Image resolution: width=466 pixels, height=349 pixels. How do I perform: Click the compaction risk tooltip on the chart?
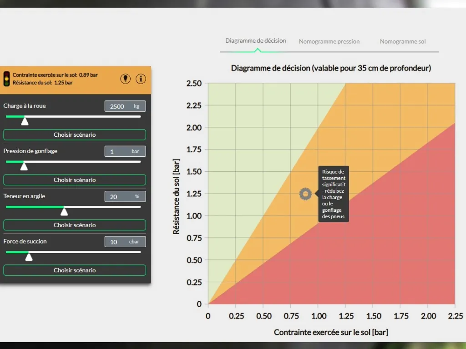tap(334, 194)
